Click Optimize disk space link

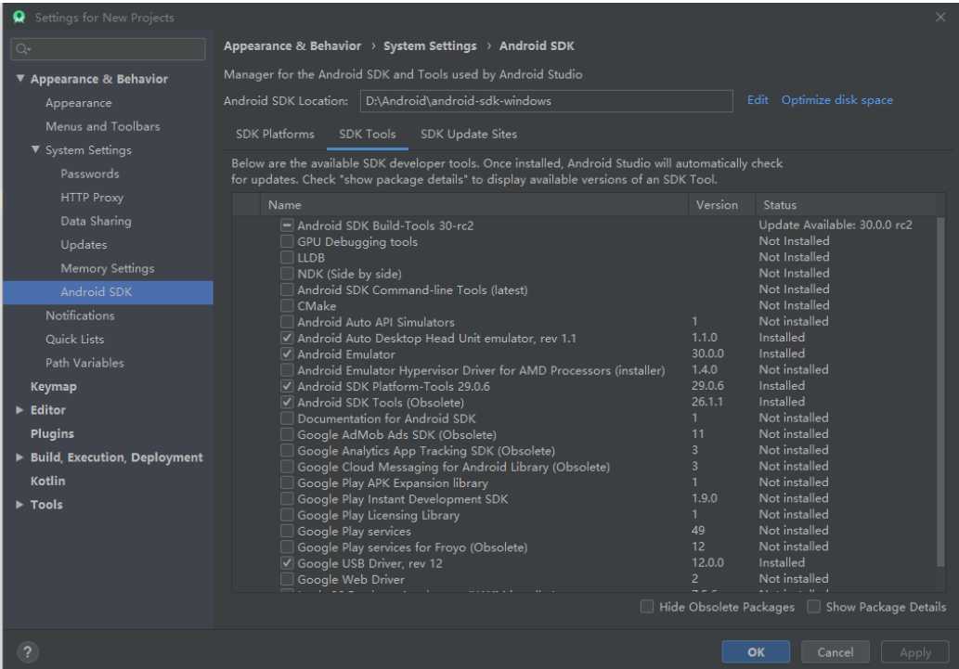tap(836, 99)
